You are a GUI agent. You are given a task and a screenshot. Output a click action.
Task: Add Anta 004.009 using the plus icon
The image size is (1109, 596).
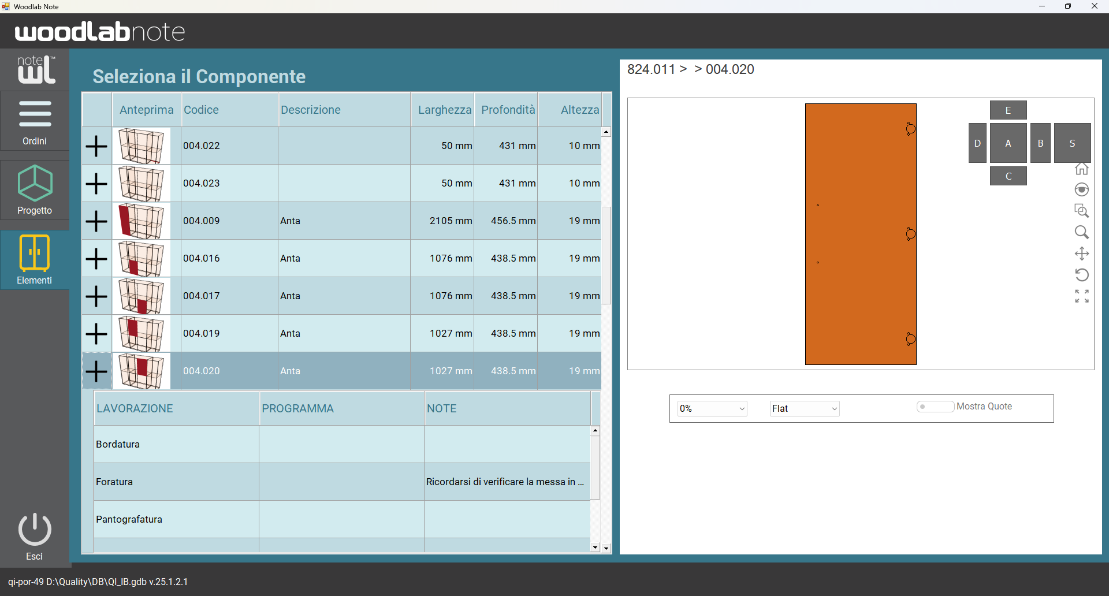(96, 221)
